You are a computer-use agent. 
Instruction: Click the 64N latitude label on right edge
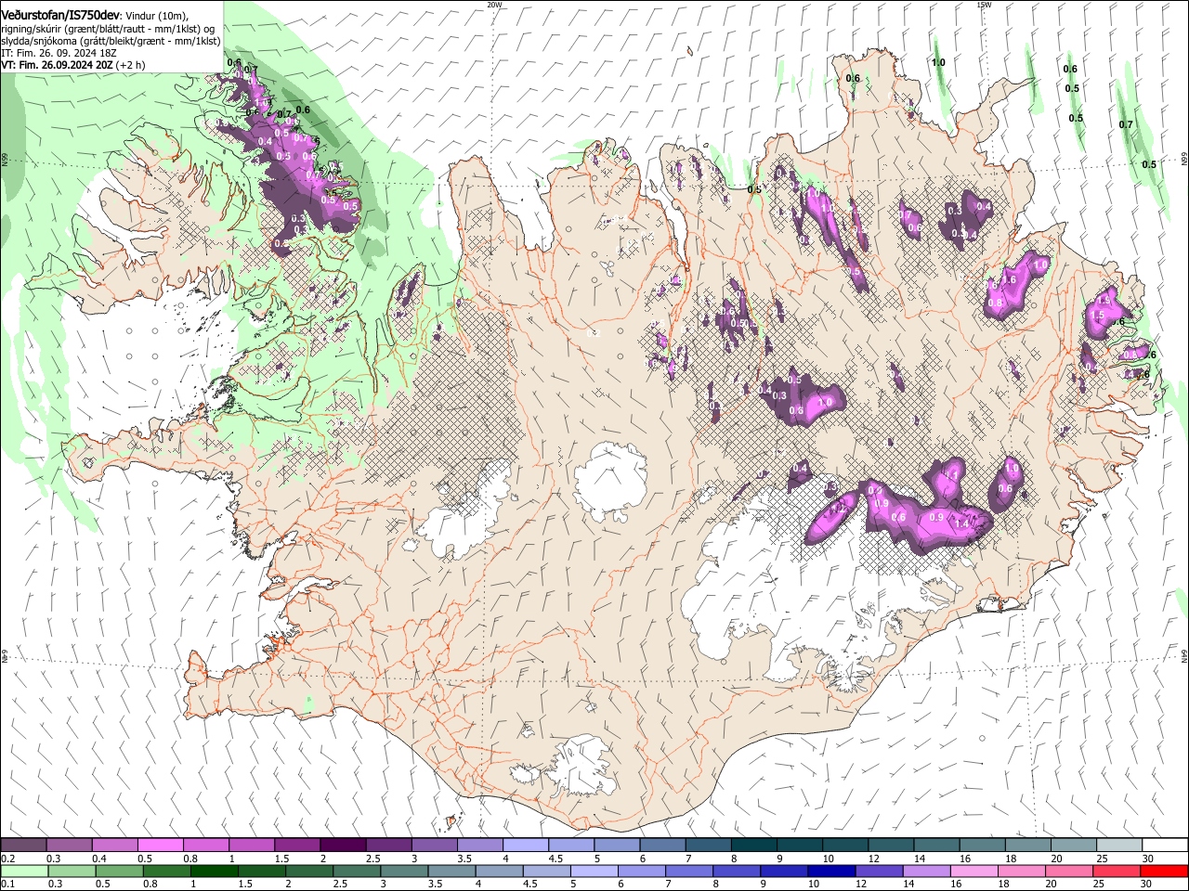click(1184, 656)
